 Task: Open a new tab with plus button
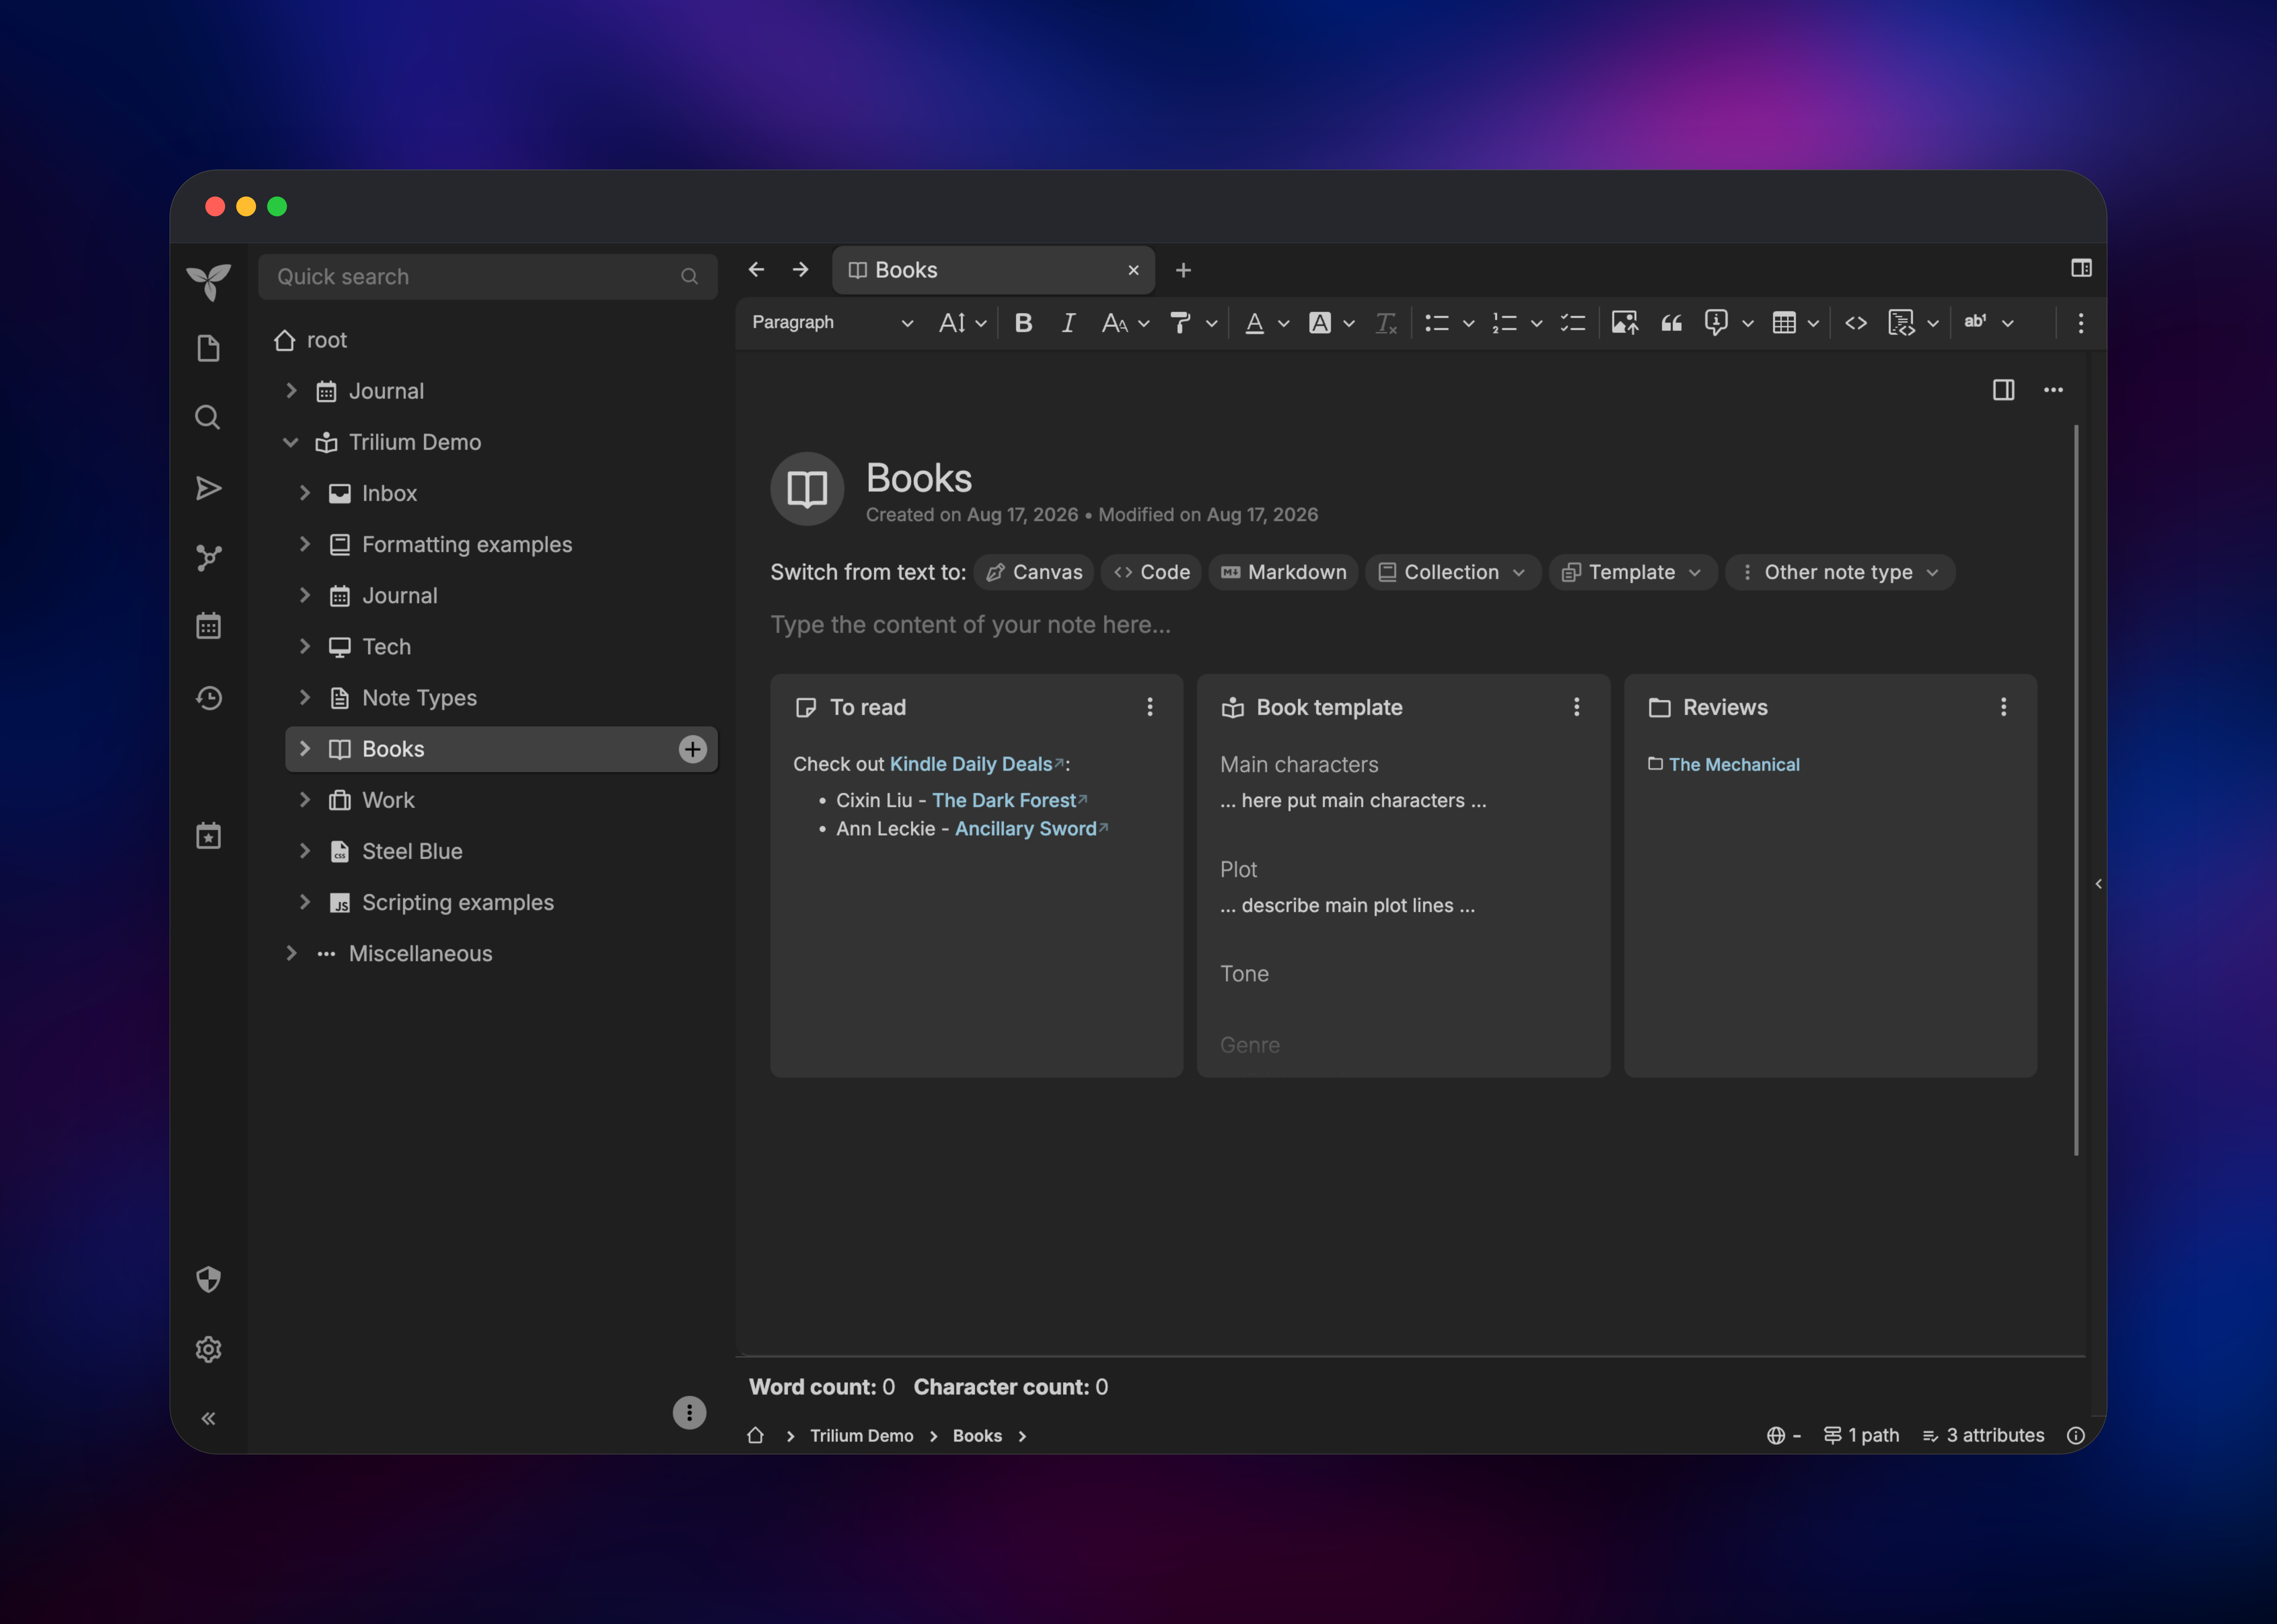1183,270
